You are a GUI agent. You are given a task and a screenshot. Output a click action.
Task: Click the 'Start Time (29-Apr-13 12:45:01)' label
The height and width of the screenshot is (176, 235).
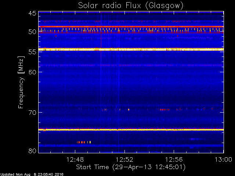[131, 167]
